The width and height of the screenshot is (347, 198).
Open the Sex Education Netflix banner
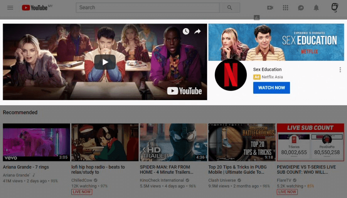(x=276, y=42)
